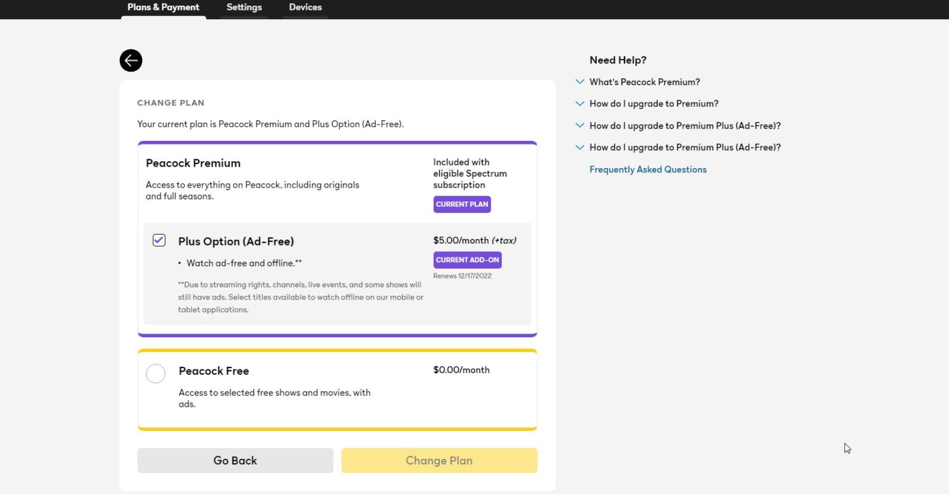Screen dimensions: 949x494
Task: Switch to the Plans & Payment tab
Action: pos(163,7)
